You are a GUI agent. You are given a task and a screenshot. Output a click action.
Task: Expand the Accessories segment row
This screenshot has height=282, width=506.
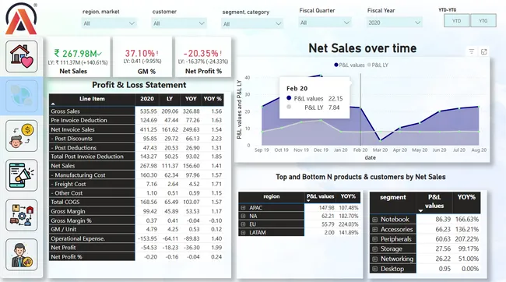(374, 229)
